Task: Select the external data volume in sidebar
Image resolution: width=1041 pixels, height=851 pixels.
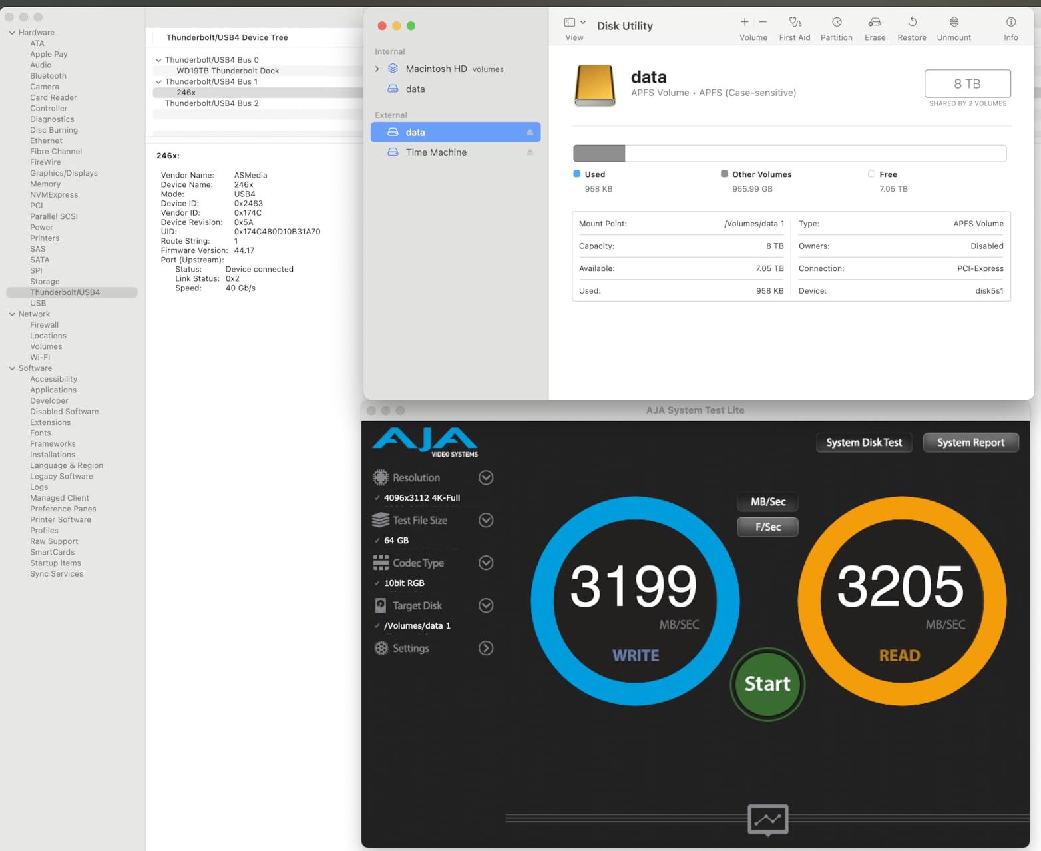Action: click(x=455, y=132)
